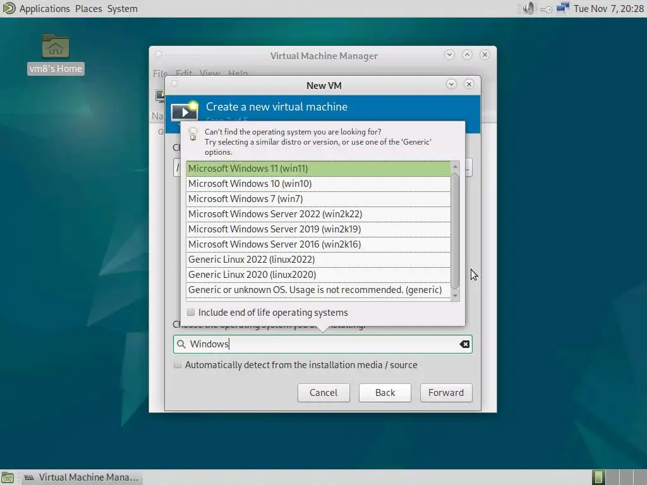
Task: Open the Applications menu
Action: pyautogui.click(x=45, y=9)
